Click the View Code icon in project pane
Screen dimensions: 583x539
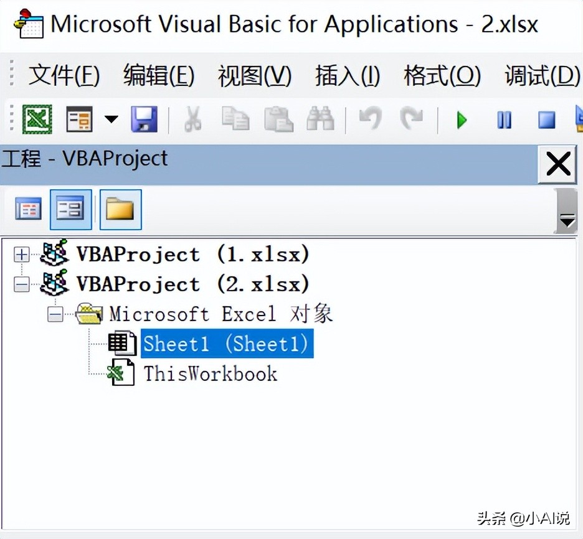click(x=28, y=209)
